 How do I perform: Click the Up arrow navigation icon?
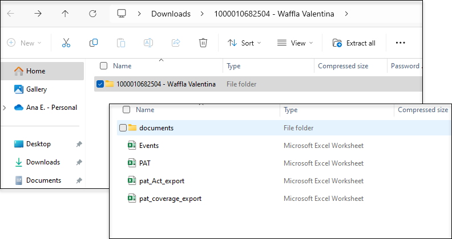click(66, 13)
